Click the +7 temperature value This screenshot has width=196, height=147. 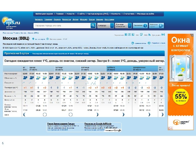(x=96, y=88)
